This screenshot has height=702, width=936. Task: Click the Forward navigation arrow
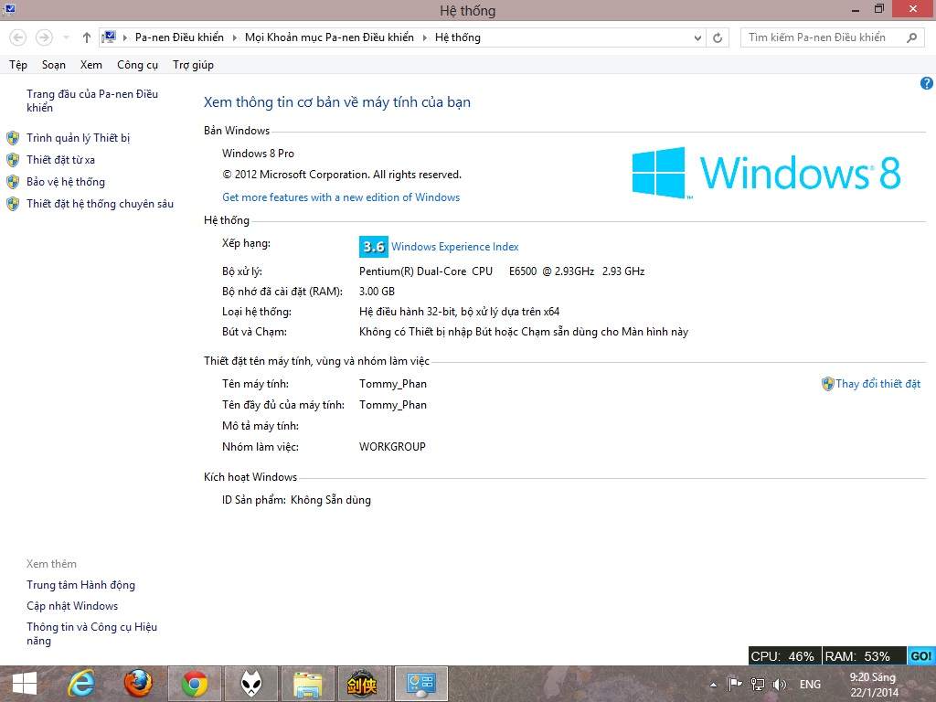44,37
